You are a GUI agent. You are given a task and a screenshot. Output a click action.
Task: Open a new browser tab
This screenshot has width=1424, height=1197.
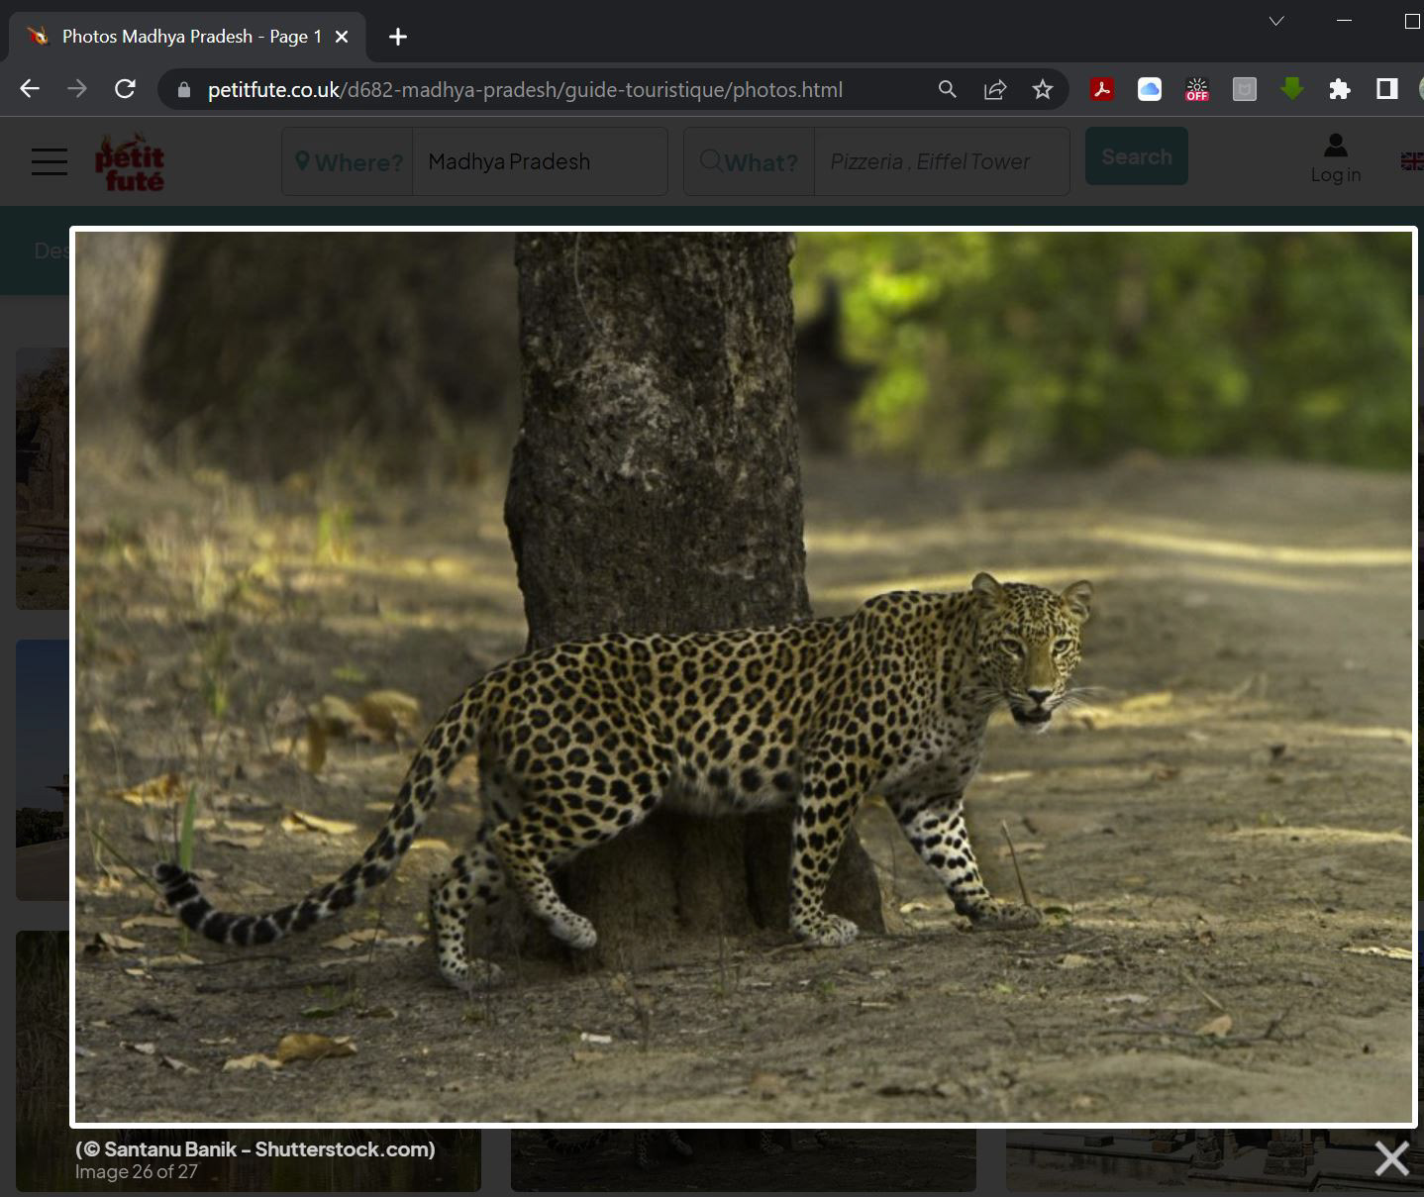[398, 37]
